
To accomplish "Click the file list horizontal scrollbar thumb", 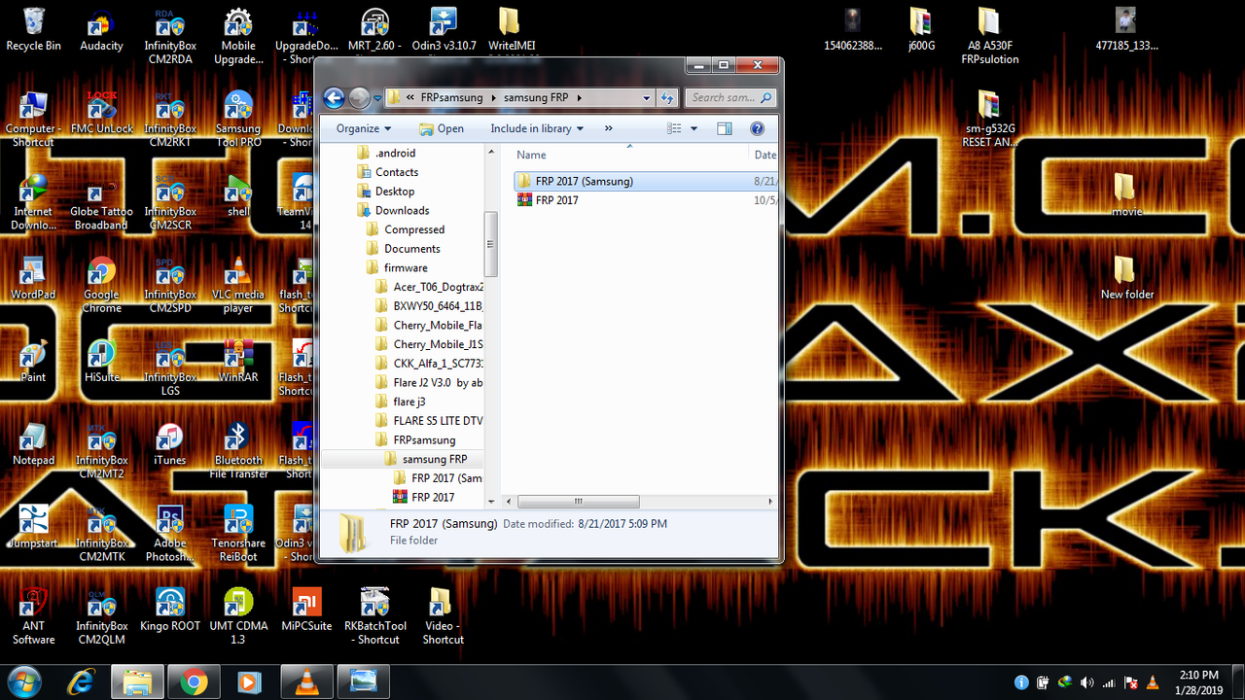I will (578, 502).
